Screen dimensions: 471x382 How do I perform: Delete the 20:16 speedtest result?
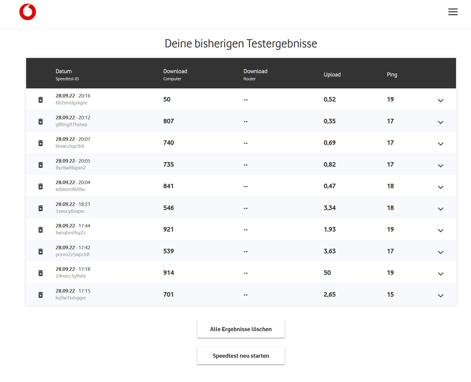(x=41, y=100)
